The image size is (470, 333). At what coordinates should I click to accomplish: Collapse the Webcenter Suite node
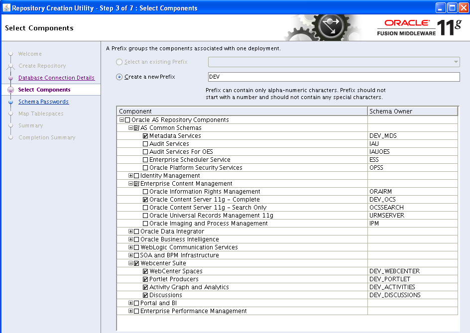coord(131,263)
